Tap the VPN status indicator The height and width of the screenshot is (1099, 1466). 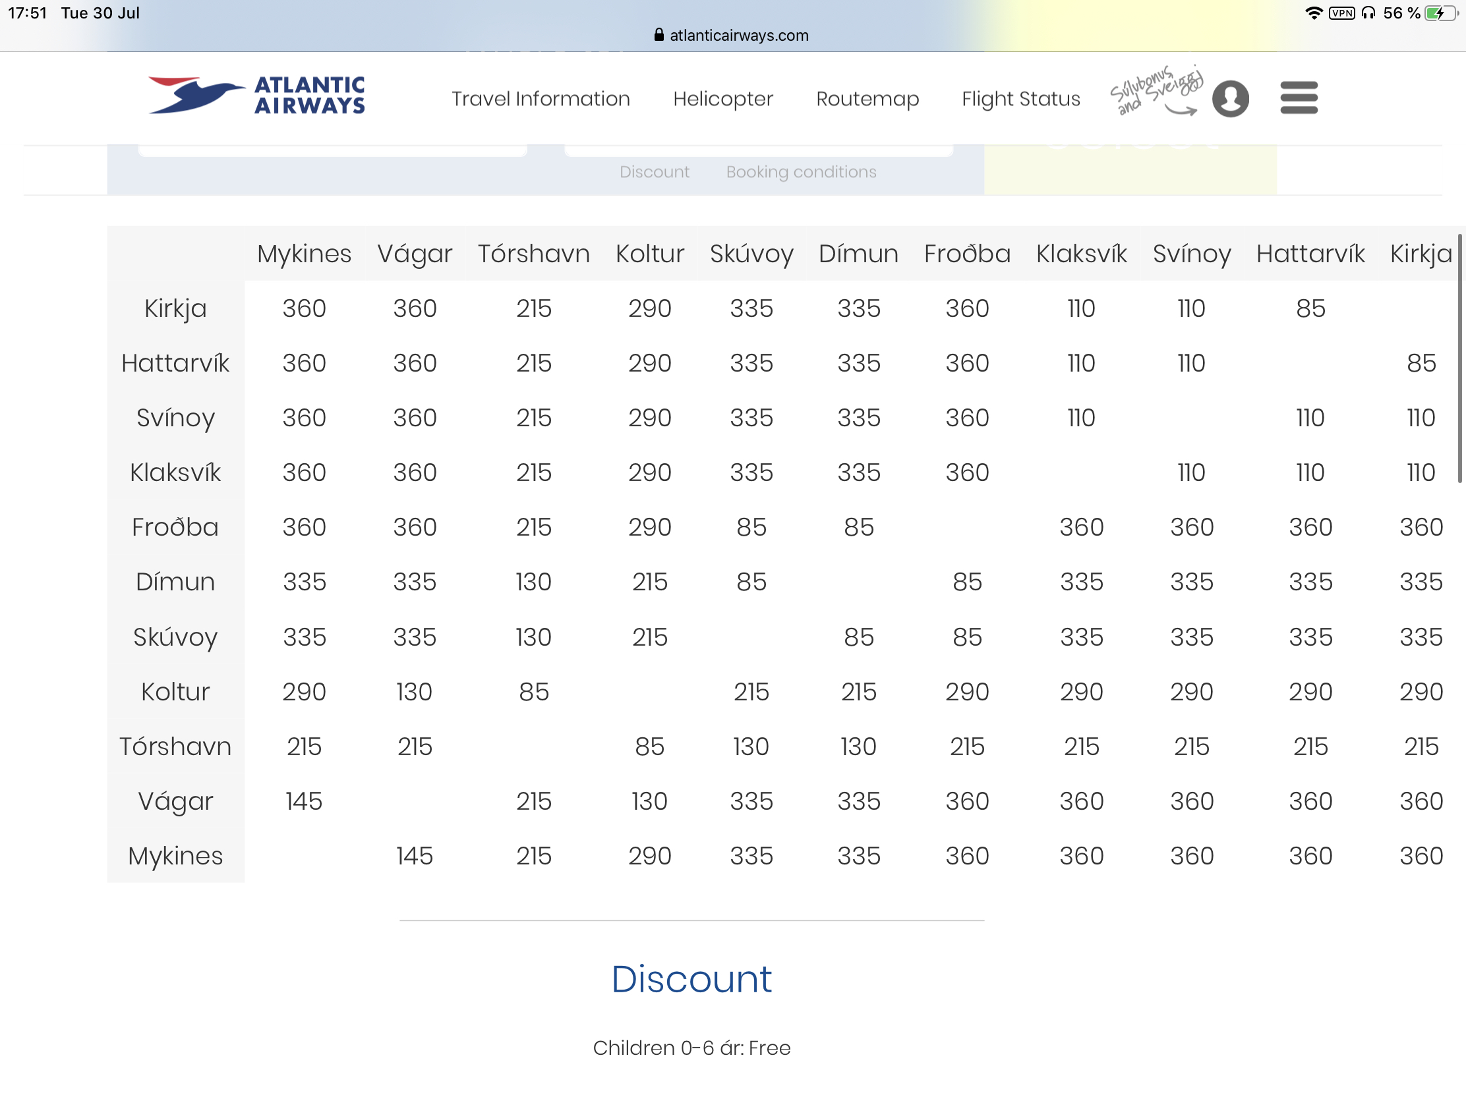tap(1341, 13)
